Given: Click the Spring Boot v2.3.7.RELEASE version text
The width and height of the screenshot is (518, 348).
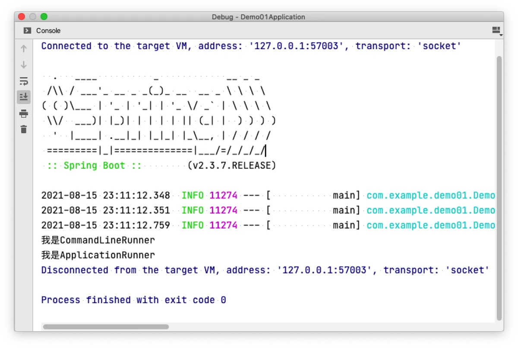Looking at the screenshot, I should point(231,166).
